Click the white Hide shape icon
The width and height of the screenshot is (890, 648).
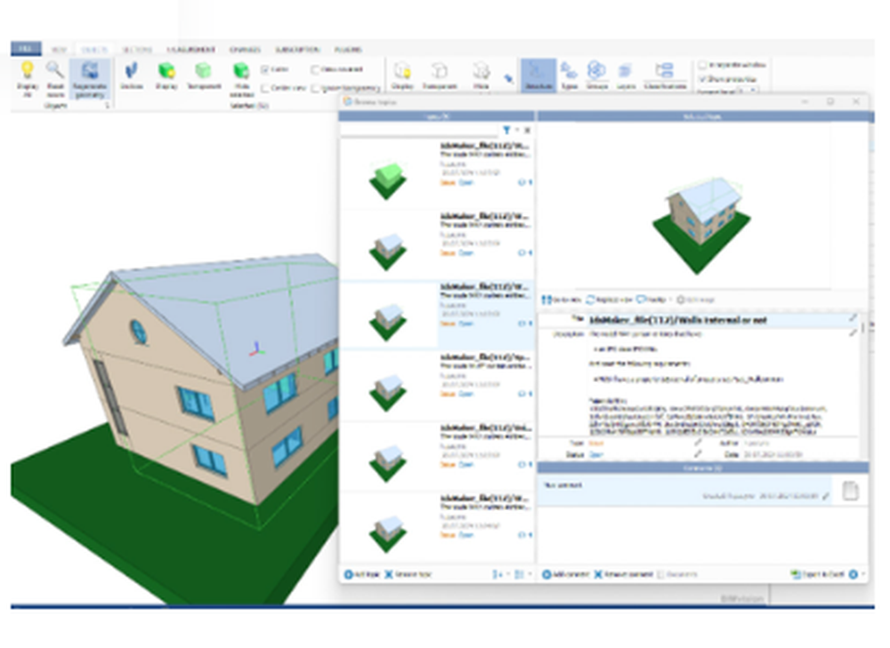click(x=481, y=71)
